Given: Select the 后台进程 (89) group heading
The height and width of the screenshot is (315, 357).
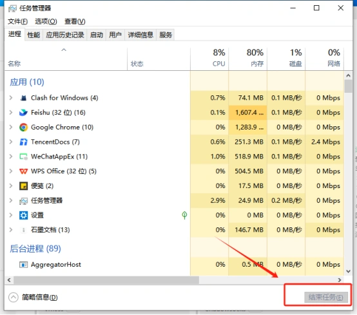Looking at the screenshot, I should point(35,249).
